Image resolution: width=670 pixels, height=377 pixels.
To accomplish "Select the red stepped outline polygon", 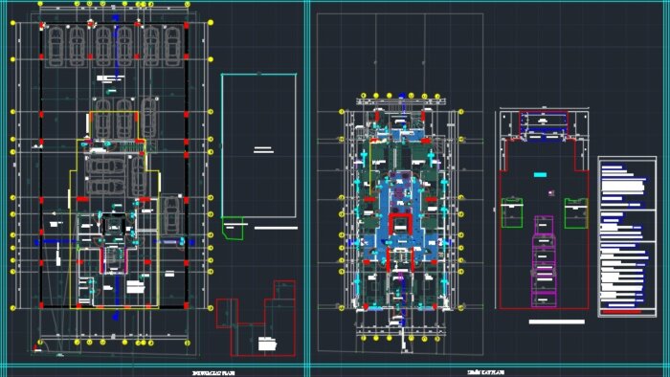I will [256, 318].
